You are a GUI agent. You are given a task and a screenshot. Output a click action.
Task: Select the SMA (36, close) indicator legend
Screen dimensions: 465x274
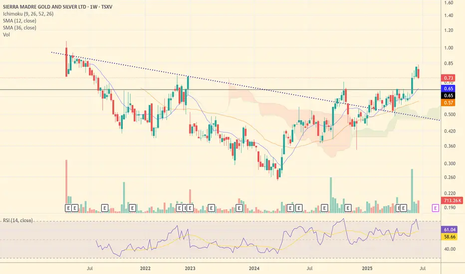point(19,27)
